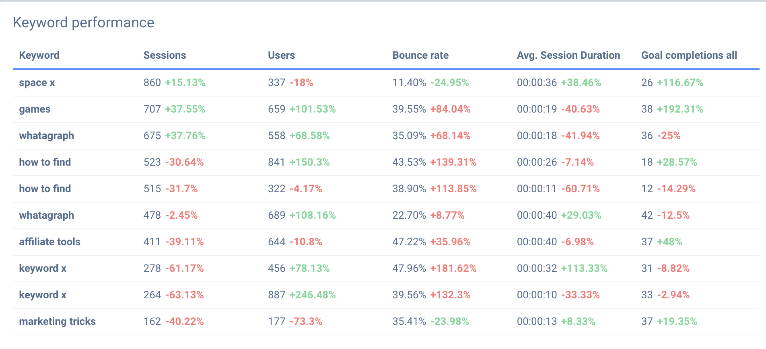Image resolution: width=766 pixels, height=349 pixels.
Task: Sort by the Sessions column header
Action: coord(165,55)
